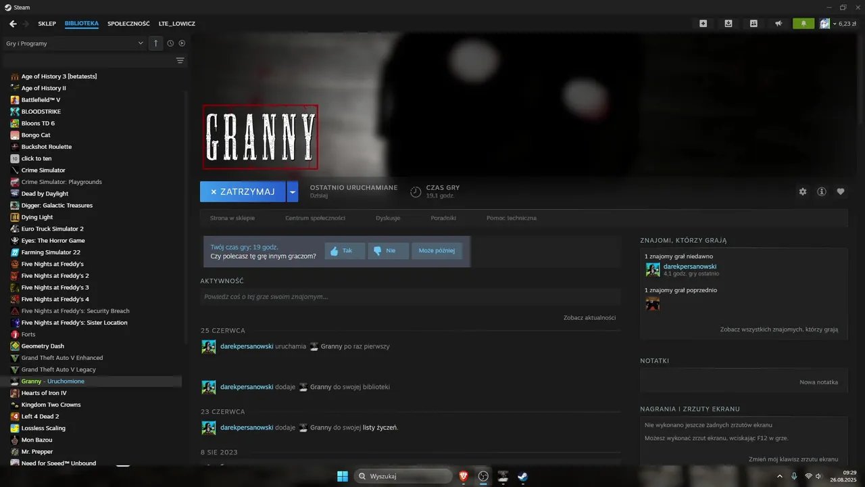
Task: Open the account menu showing 6,23 zł
Action: 838,24
